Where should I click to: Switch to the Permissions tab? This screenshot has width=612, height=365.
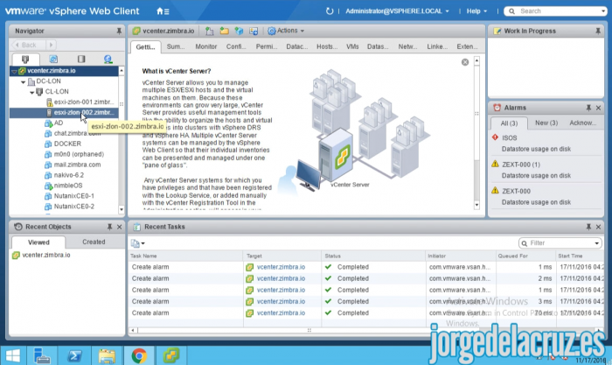(x=267, y=46)
